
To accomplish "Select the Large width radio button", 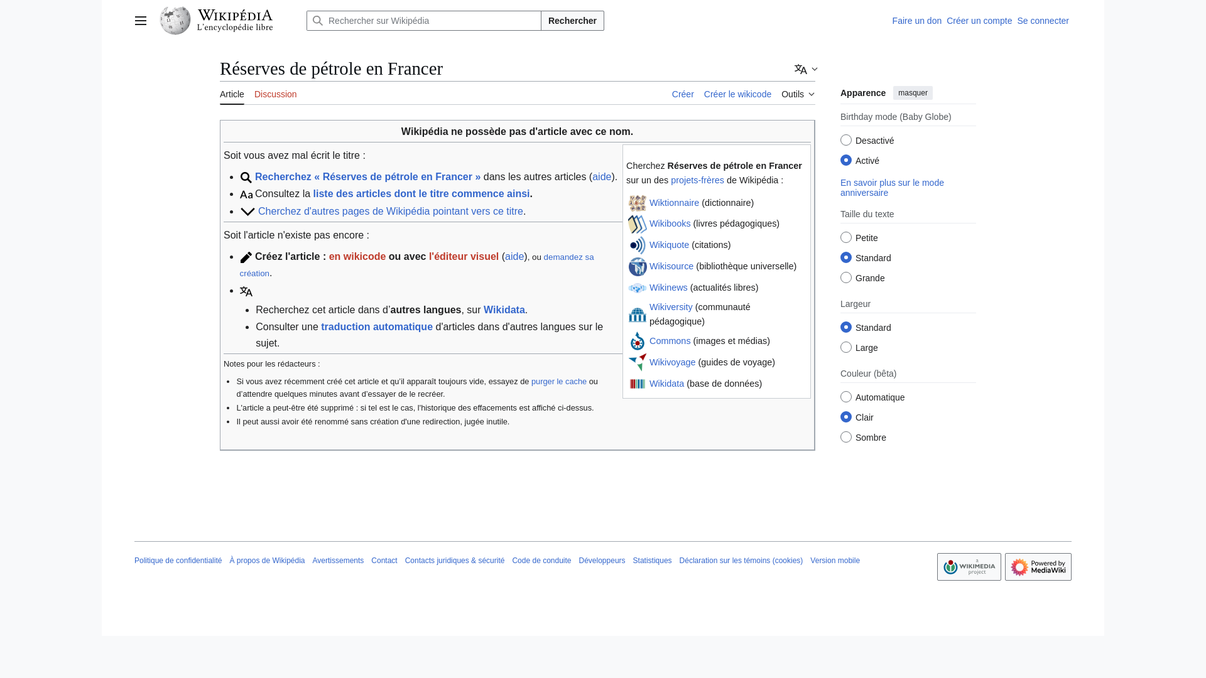I will [x=846, y=347].
